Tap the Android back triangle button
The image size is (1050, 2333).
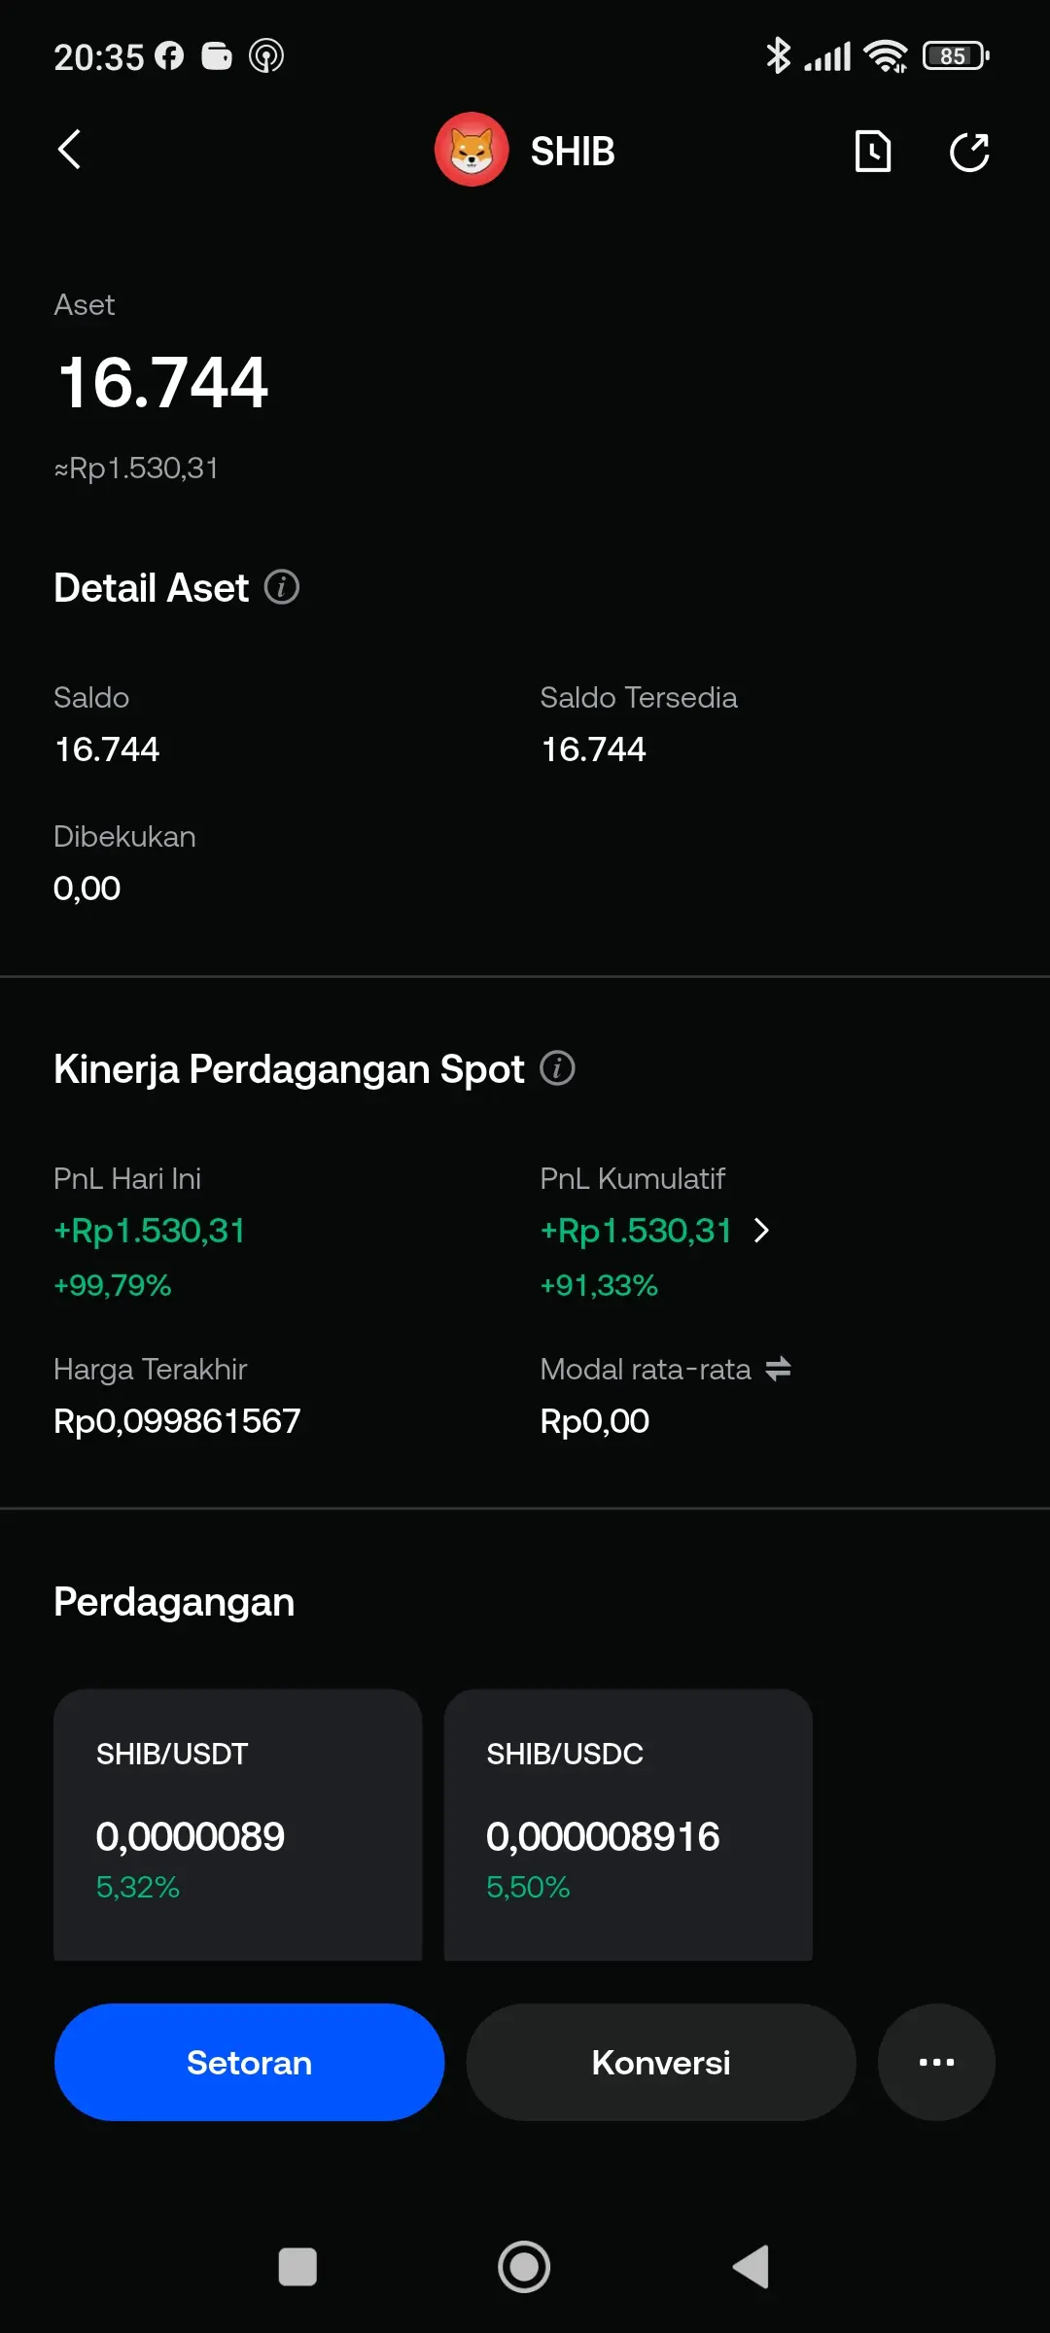752,2267
